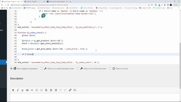Apply italic formatting in description editor
This screenshot has width=181, height=102.
click(x=18, y=90)
